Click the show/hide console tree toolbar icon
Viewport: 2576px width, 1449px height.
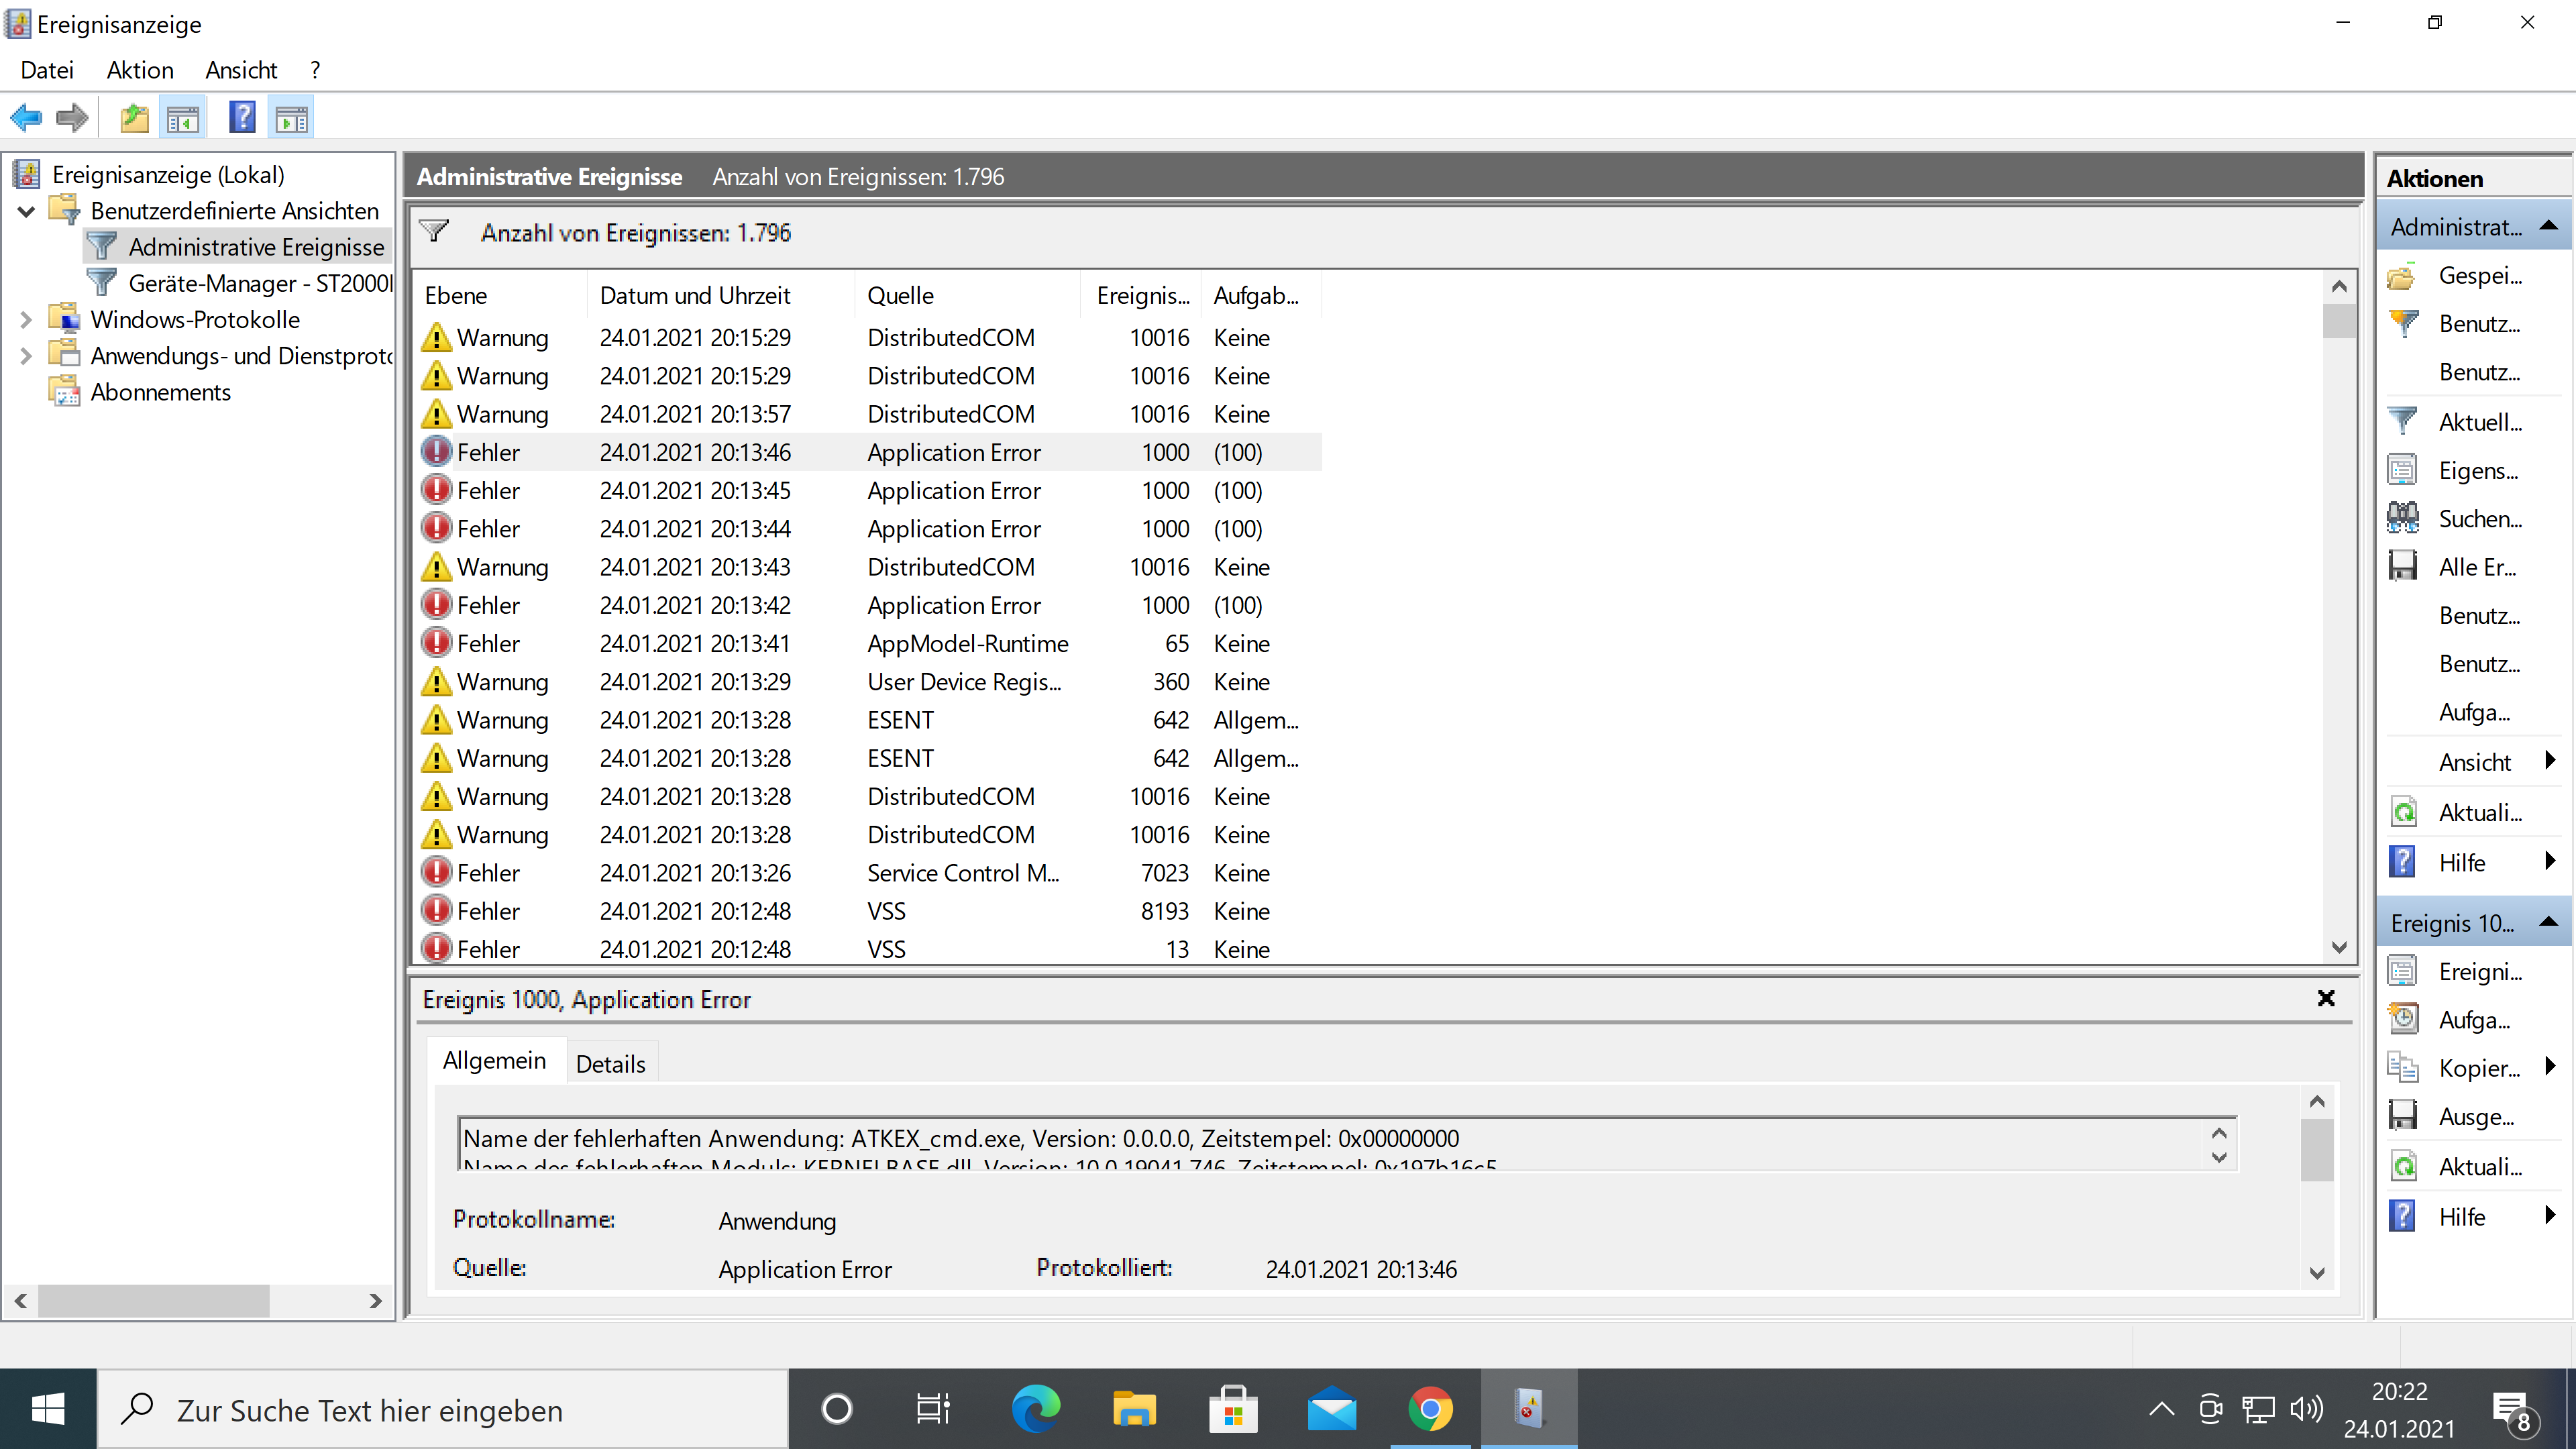point(183,118)
